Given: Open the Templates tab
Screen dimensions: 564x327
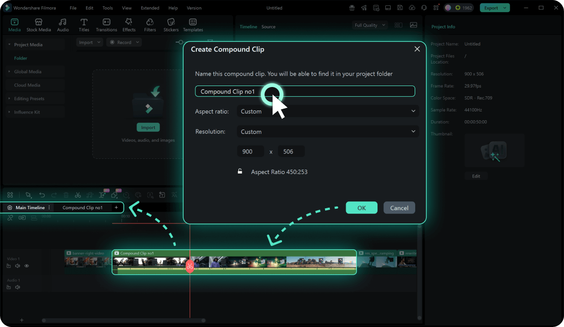Looking at the screenshot, I should tap(193, 25).
